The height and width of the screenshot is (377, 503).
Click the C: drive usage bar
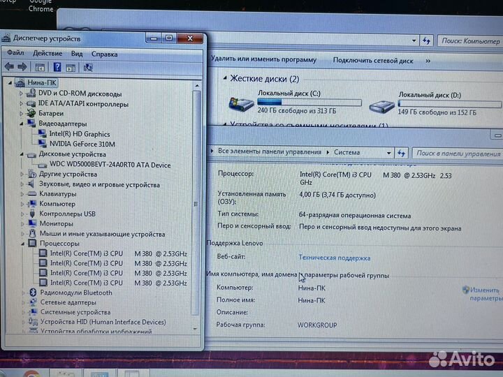click(309, 103)
